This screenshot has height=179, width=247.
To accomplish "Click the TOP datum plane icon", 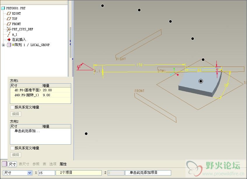I will [x=9, y=19].
